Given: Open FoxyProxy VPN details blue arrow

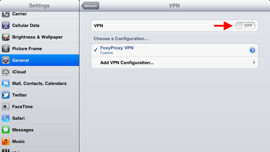Looking at the screenshot, I should tap(252, 50).
